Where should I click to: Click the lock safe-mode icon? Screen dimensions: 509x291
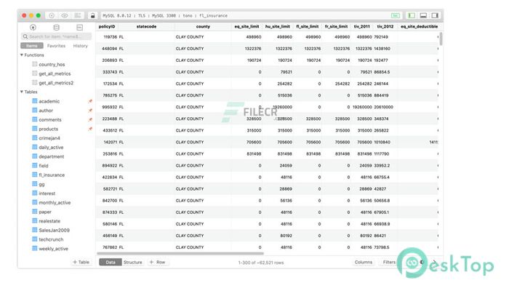[x=93, y=15]
